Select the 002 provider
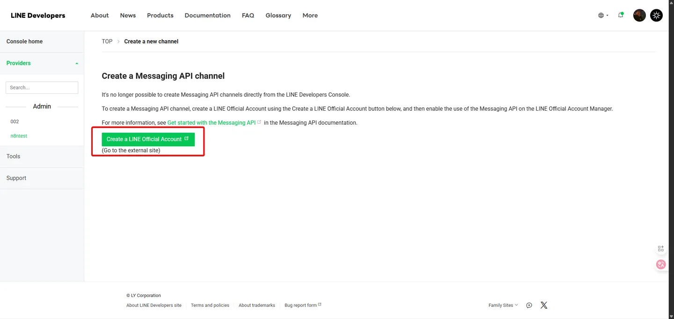Image resolution: width=674 pixels, height=319 pixels. 15,121
